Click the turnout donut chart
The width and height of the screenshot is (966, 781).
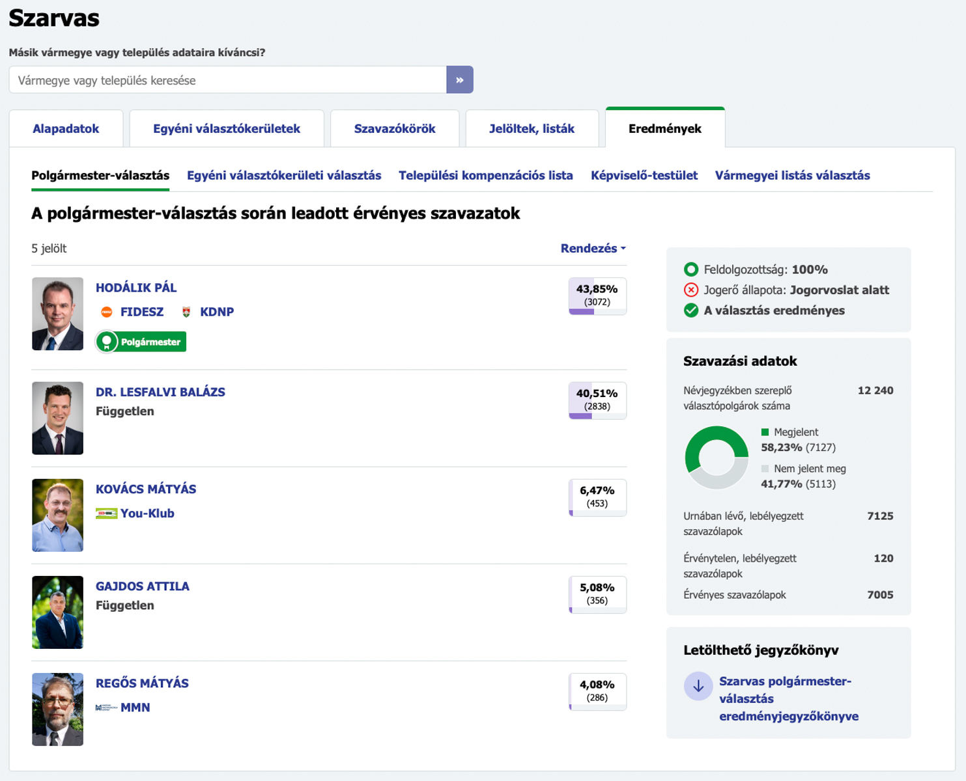pyautogui.click(x=717, y=458)
